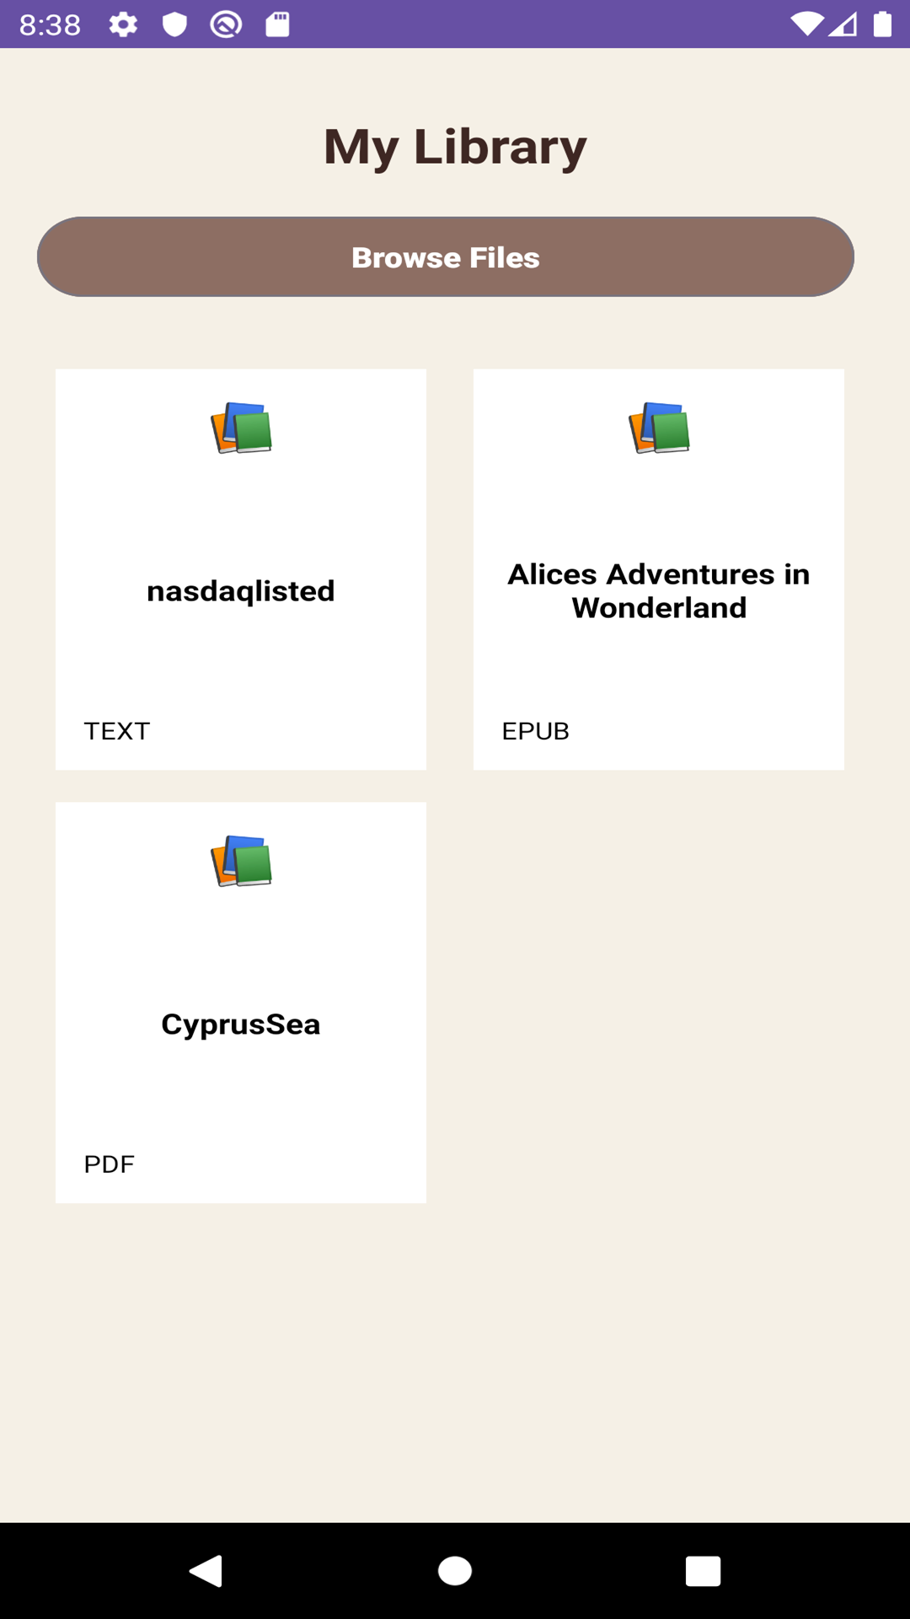Tap the TEXT format label
The image size is (910, 1619).
(117, 731)
